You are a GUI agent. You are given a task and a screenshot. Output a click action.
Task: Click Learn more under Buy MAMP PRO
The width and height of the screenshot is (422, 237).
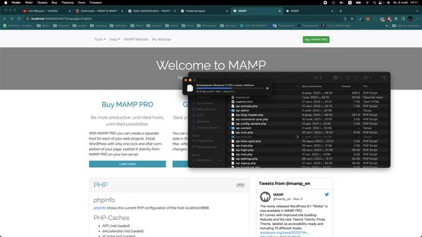coord(127,164)
